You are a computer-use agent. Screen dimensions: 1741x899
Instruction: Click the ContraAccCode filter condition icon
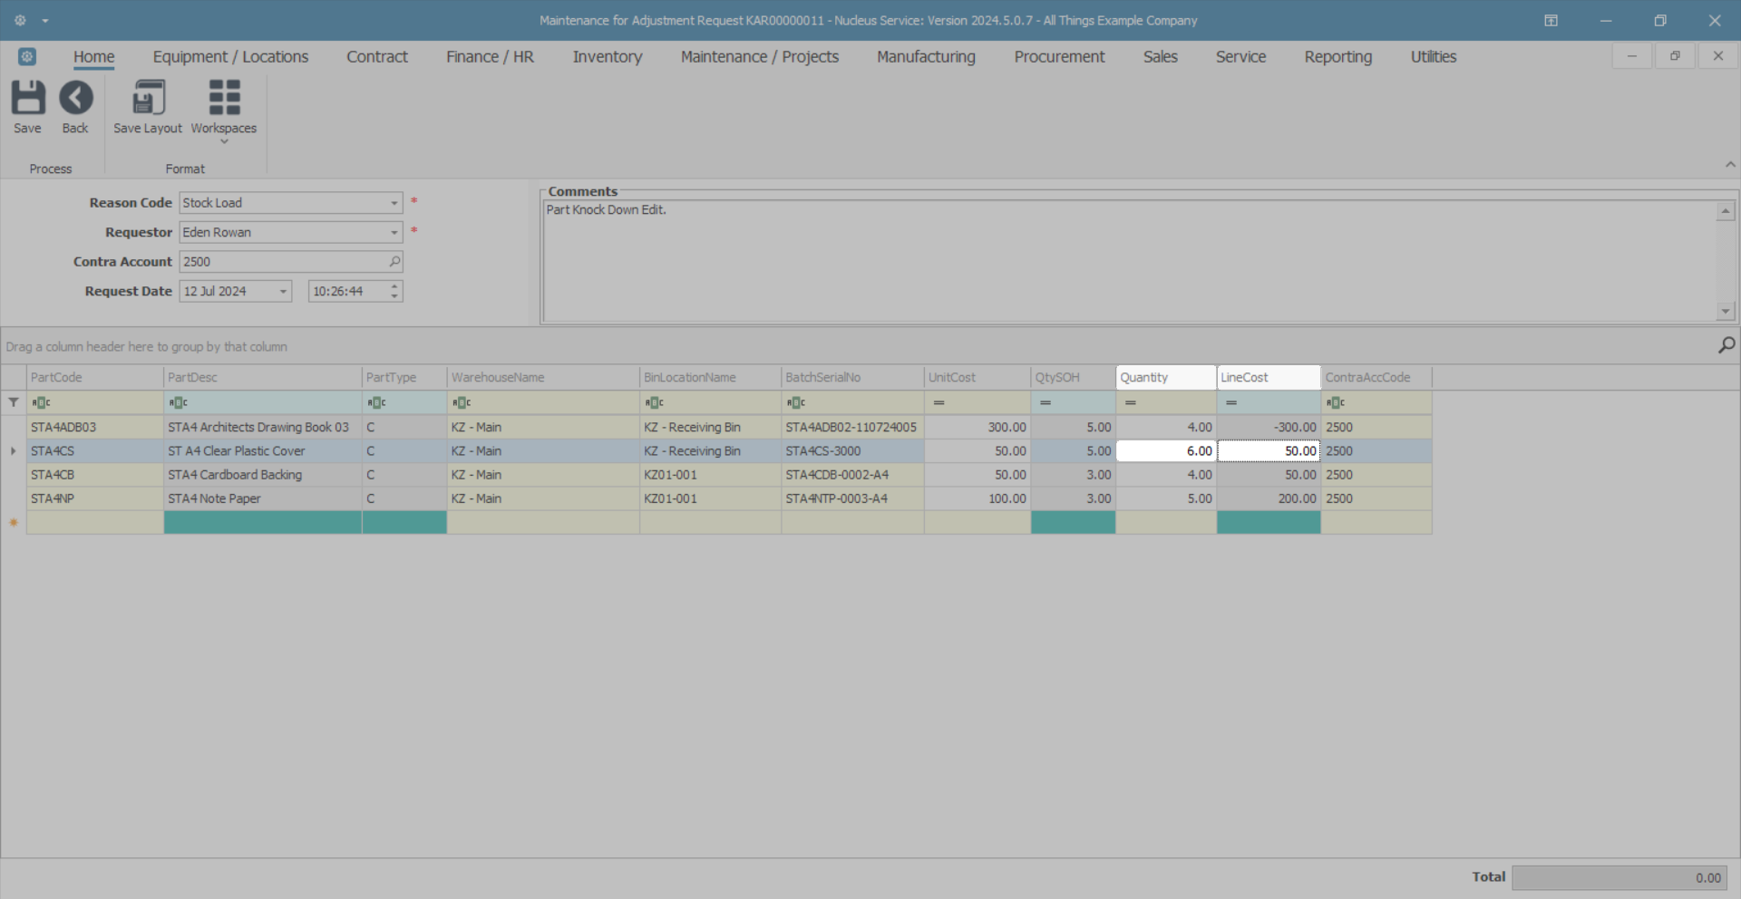point(1336,402)
